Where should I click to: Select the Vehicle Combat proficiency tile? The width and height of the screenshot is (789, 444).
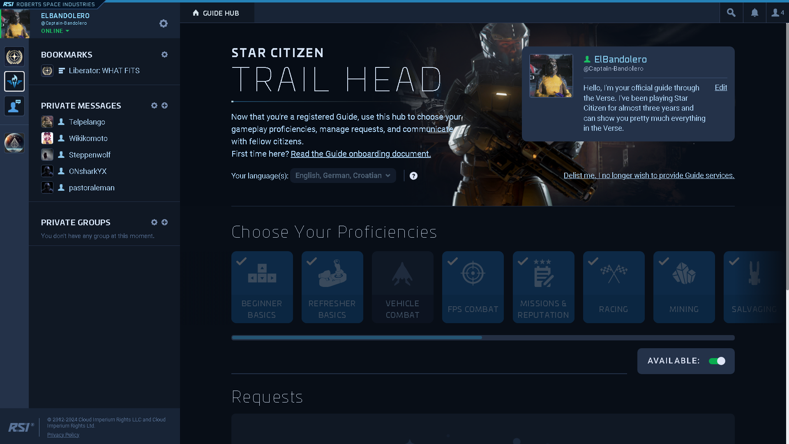pyautogui.click(x=402, y=287)
